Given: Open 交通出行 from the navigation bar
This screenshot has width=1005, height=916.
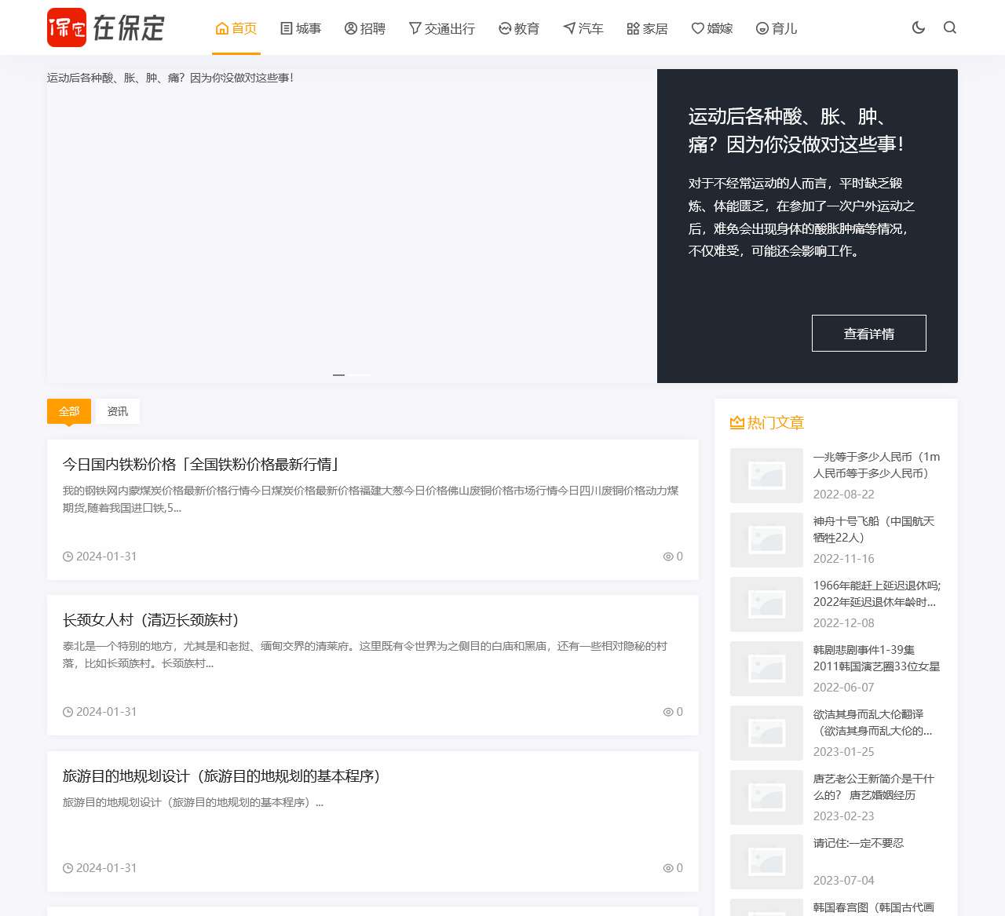Looking at the screenshot, I should (x=442, y=27).
